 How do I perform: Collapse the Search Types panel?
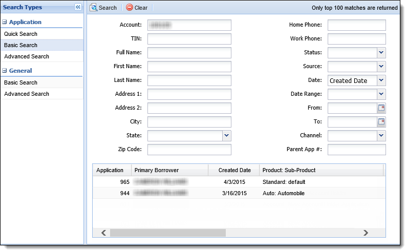pos(78,7)
